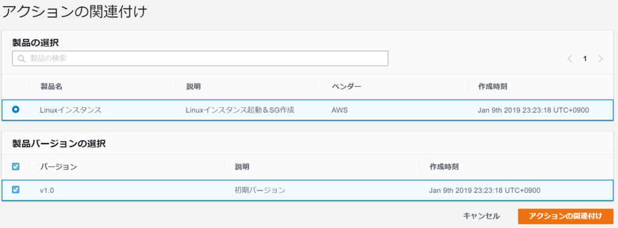Screen dimensions: 618x228
Task: Click version table 作成時刻 header
Action: coord(444,166)
